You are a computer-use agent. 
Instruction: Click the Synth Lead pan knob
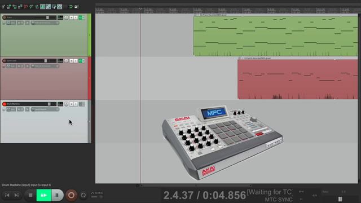point(67,61)
